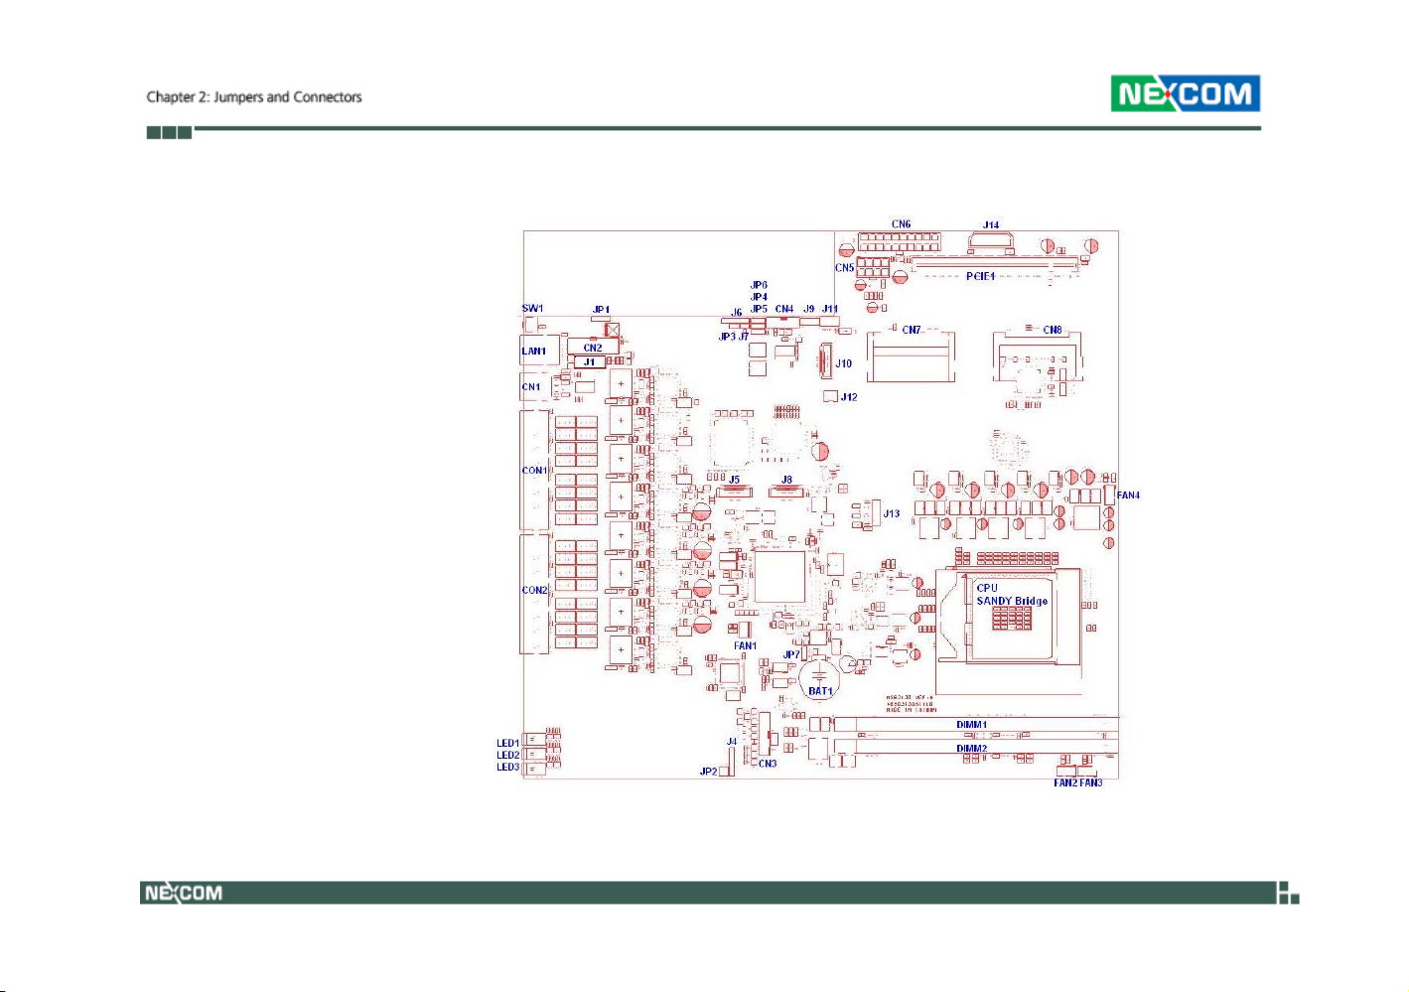Select the LED2 label

[x=507, y=755]
